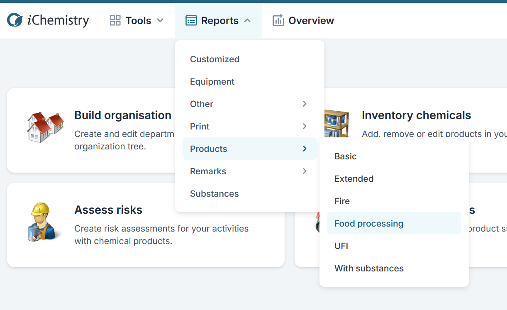The height and width of the screenshot is (310, 507).
Task: Click the Tools grid icon
Action: 115,20
